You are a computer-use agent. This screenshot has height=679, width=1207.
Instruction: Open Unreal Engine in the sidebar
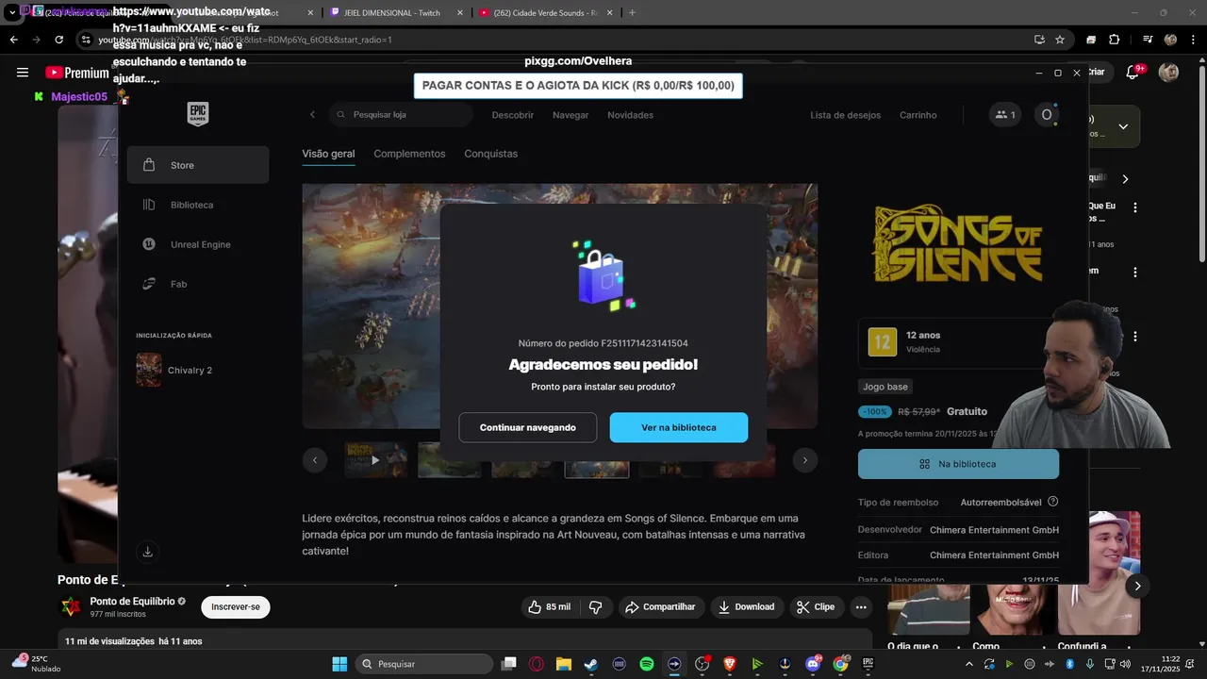point(198,244)
